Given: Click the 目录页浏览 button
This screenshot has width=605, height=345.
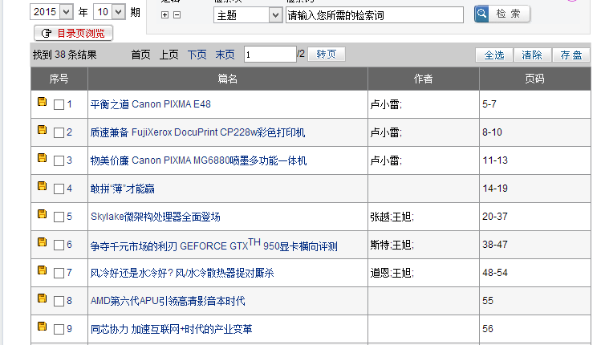Looking at the screenshot, I should [x=73, y=33].
